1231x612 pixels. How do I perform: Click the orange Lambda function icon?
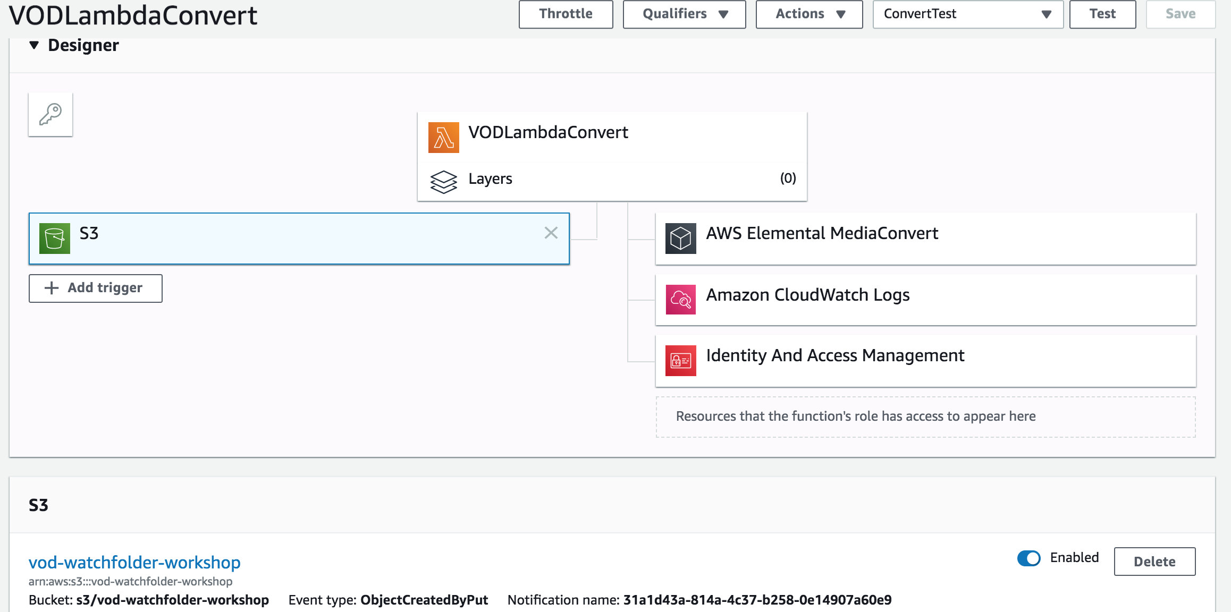coord(444,138)
